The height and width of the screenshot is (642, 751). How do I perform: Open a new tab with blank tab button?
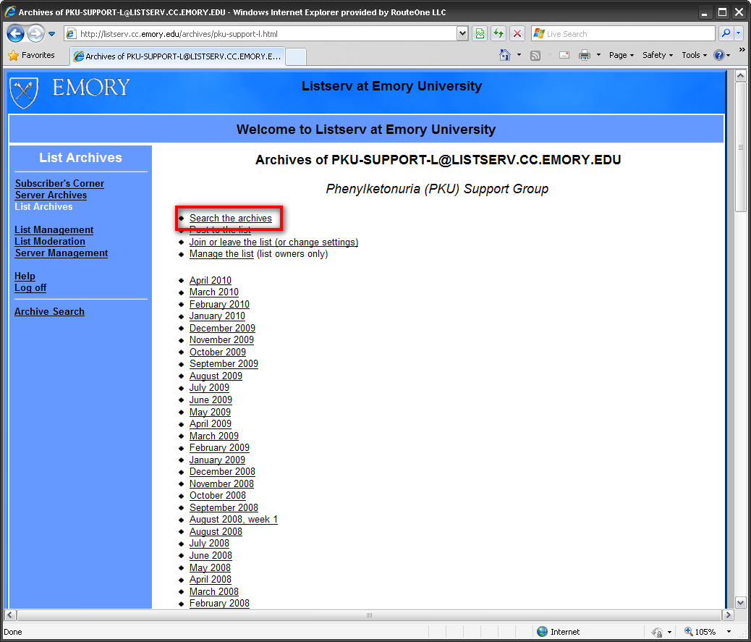(x=295, y=56)
